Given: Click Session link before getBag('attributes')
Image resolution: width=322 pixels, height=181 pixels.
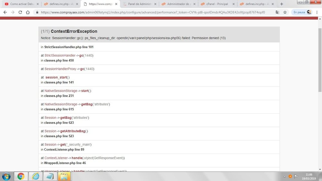Looking at the screenshot, I should [x=50, y=118].
